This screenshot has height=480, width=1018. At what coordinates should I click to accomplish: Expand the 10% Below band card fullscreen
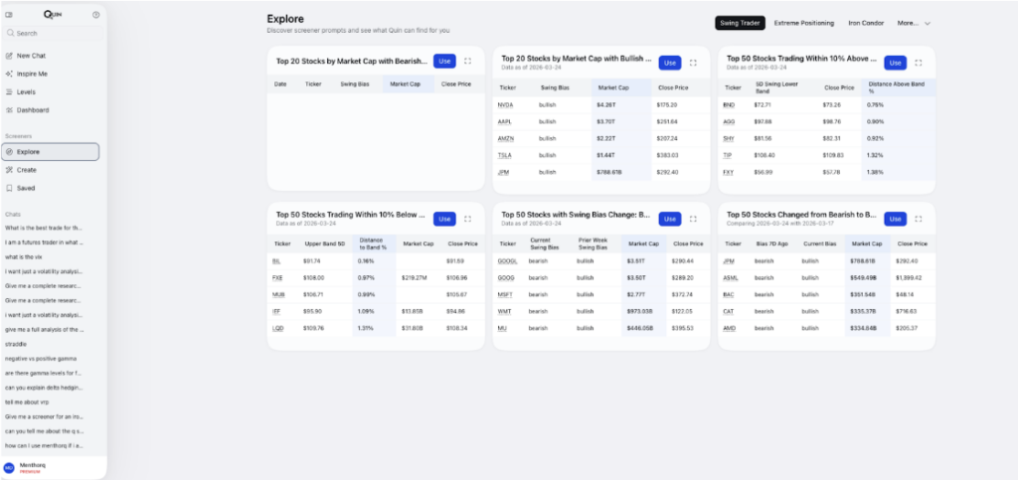(x=467, y=220)
